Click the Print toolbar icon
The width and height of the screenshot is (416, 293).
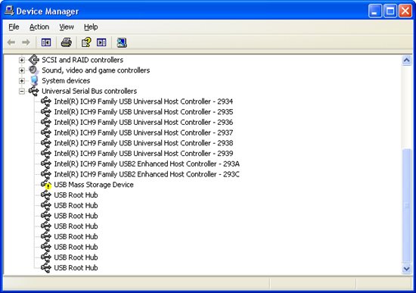[x=67, y=42]
